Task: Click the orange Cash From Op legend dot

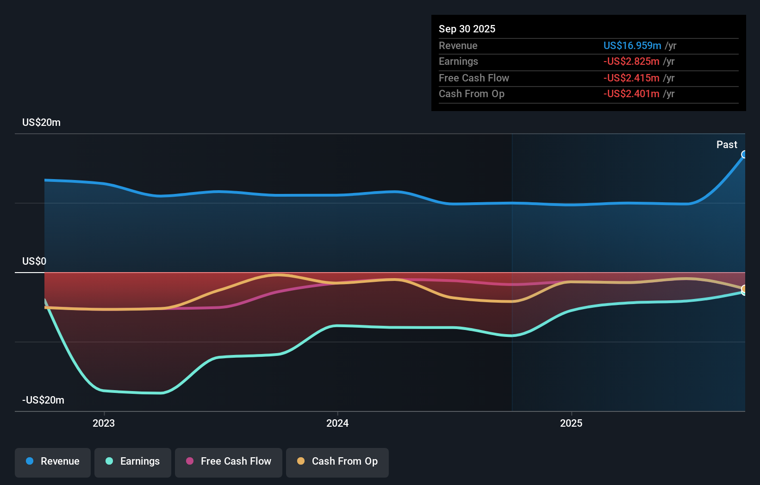Action: pos(301,461)
